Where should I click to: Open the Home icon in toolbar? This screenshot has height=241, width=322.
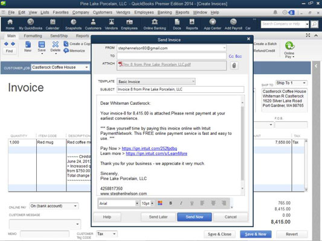coord(10,24)
